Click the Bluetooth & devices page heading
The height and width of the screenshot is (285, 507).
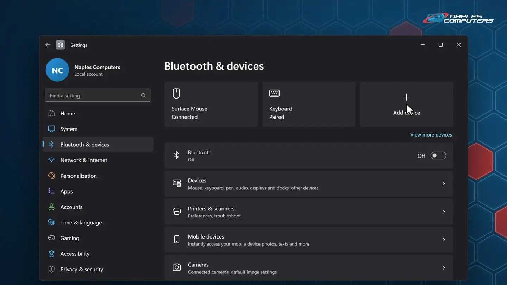pyautogui.click(x=214, y=66)
